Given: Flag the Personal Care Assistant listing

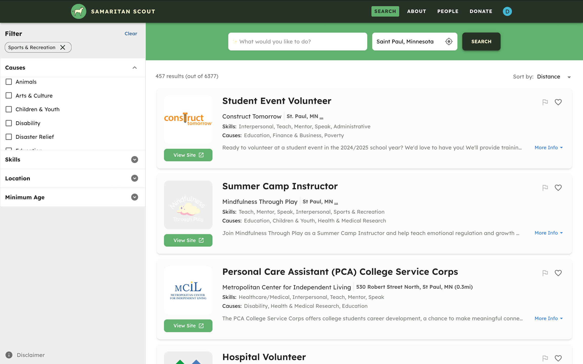Looking at the screenshot, I should (545, 273).
